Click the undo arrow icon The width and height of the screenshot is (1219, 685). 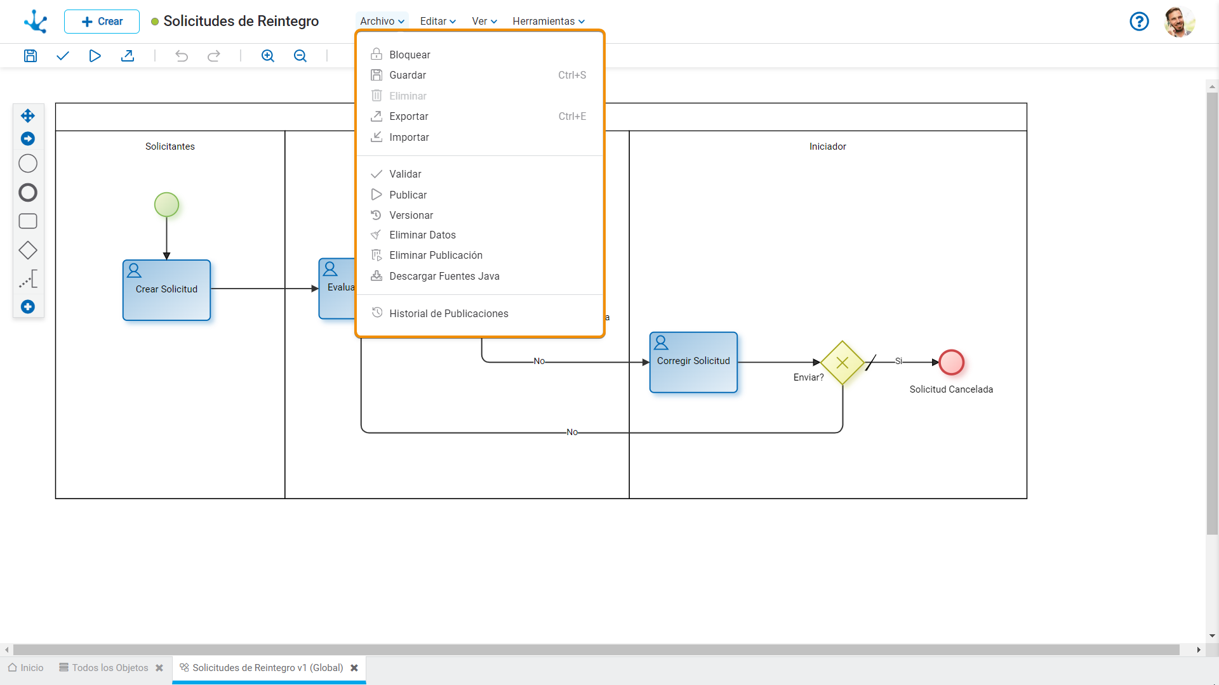[x=182, y=56]
